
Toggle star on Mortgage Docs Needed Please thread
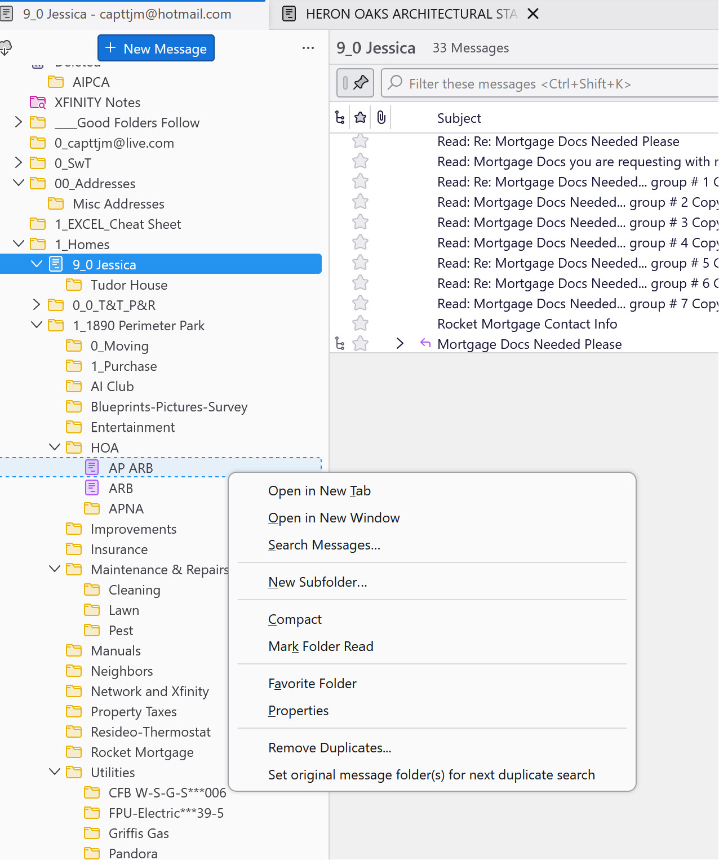361,344
